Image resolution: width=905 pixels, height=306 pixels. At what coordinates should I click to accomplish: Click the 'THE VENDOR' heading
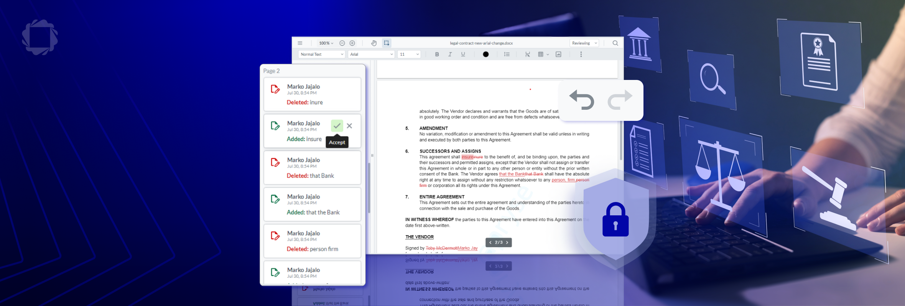click(420, 237)
